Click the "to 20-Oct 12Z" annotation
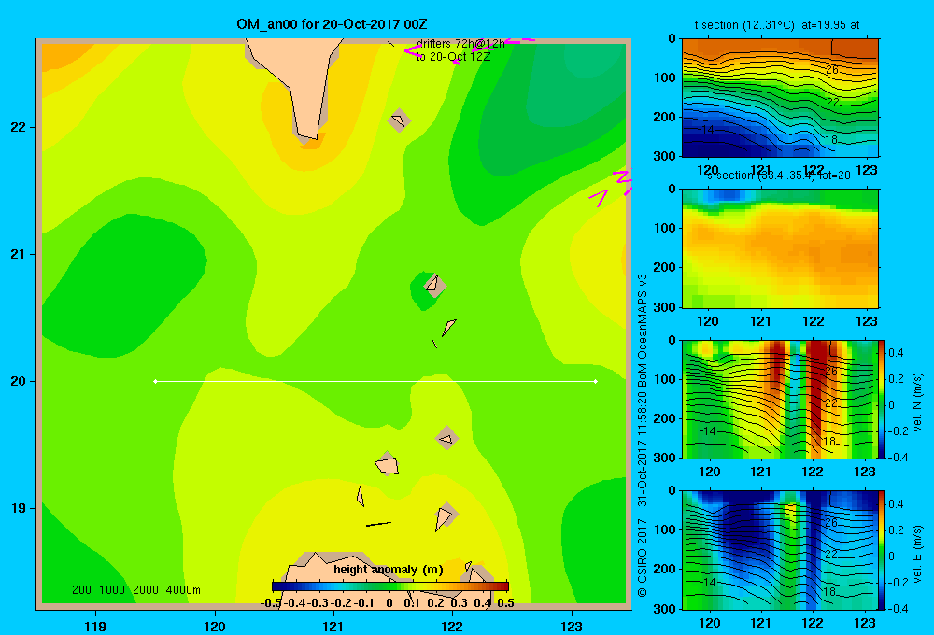The image size is (934, 635). coord(453,57)
